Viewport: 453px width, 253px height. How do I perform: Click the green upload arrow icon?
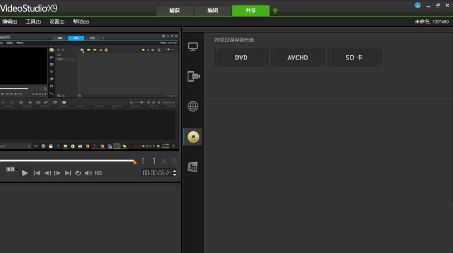(x=275, y=10)
